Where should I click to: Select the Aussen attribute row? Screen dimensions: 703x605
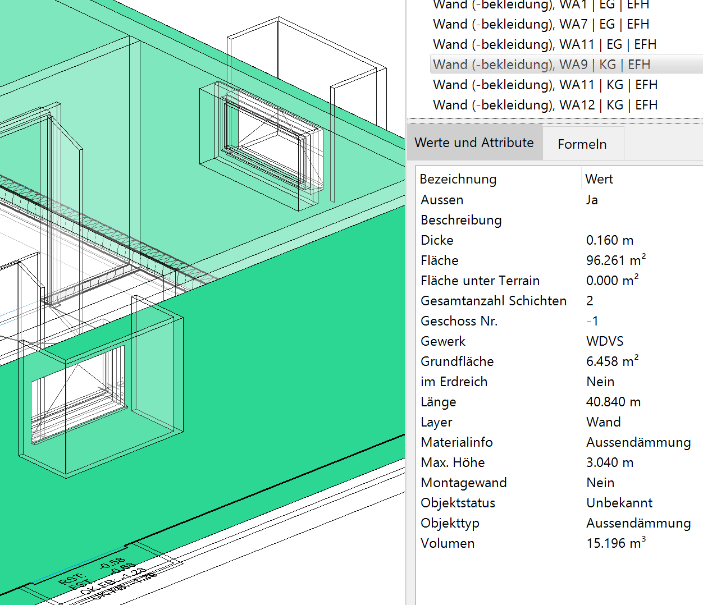click(559, 200)
